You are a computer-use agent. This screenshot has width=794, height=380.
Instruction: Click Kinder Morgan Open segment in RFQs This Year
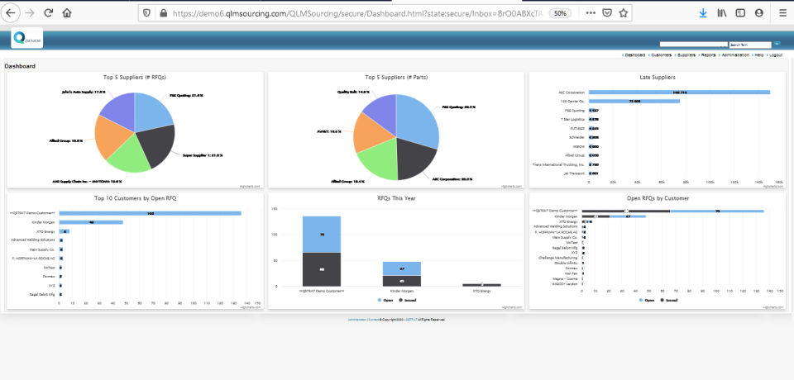(402, 268)
